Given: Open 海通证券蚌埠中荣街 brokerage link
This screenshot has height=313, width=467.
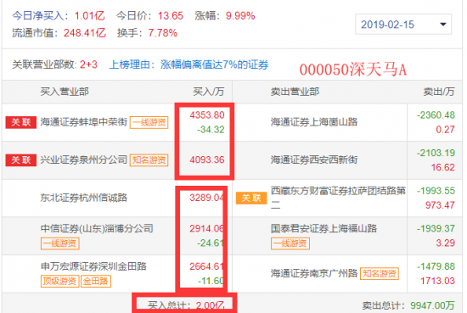Looking at the screenshot, I should coord(84,122).
